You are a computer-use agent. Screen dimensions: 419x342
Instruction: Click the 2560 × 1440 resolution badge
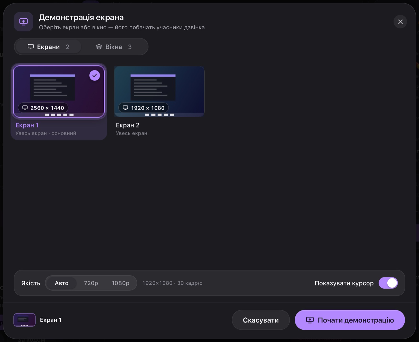click(x=43, y=108)
